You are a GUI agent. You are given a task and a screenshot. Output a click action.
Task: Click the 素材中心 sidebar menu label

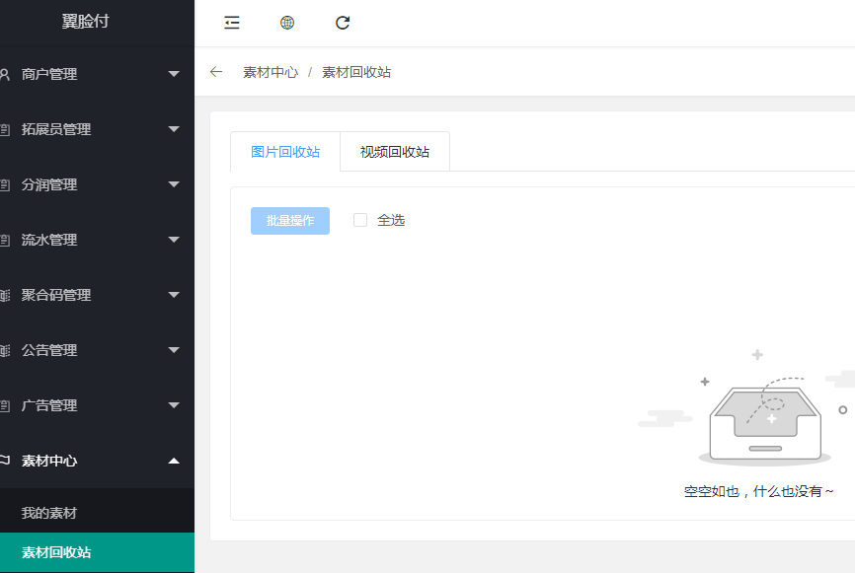tap(49, 461)
